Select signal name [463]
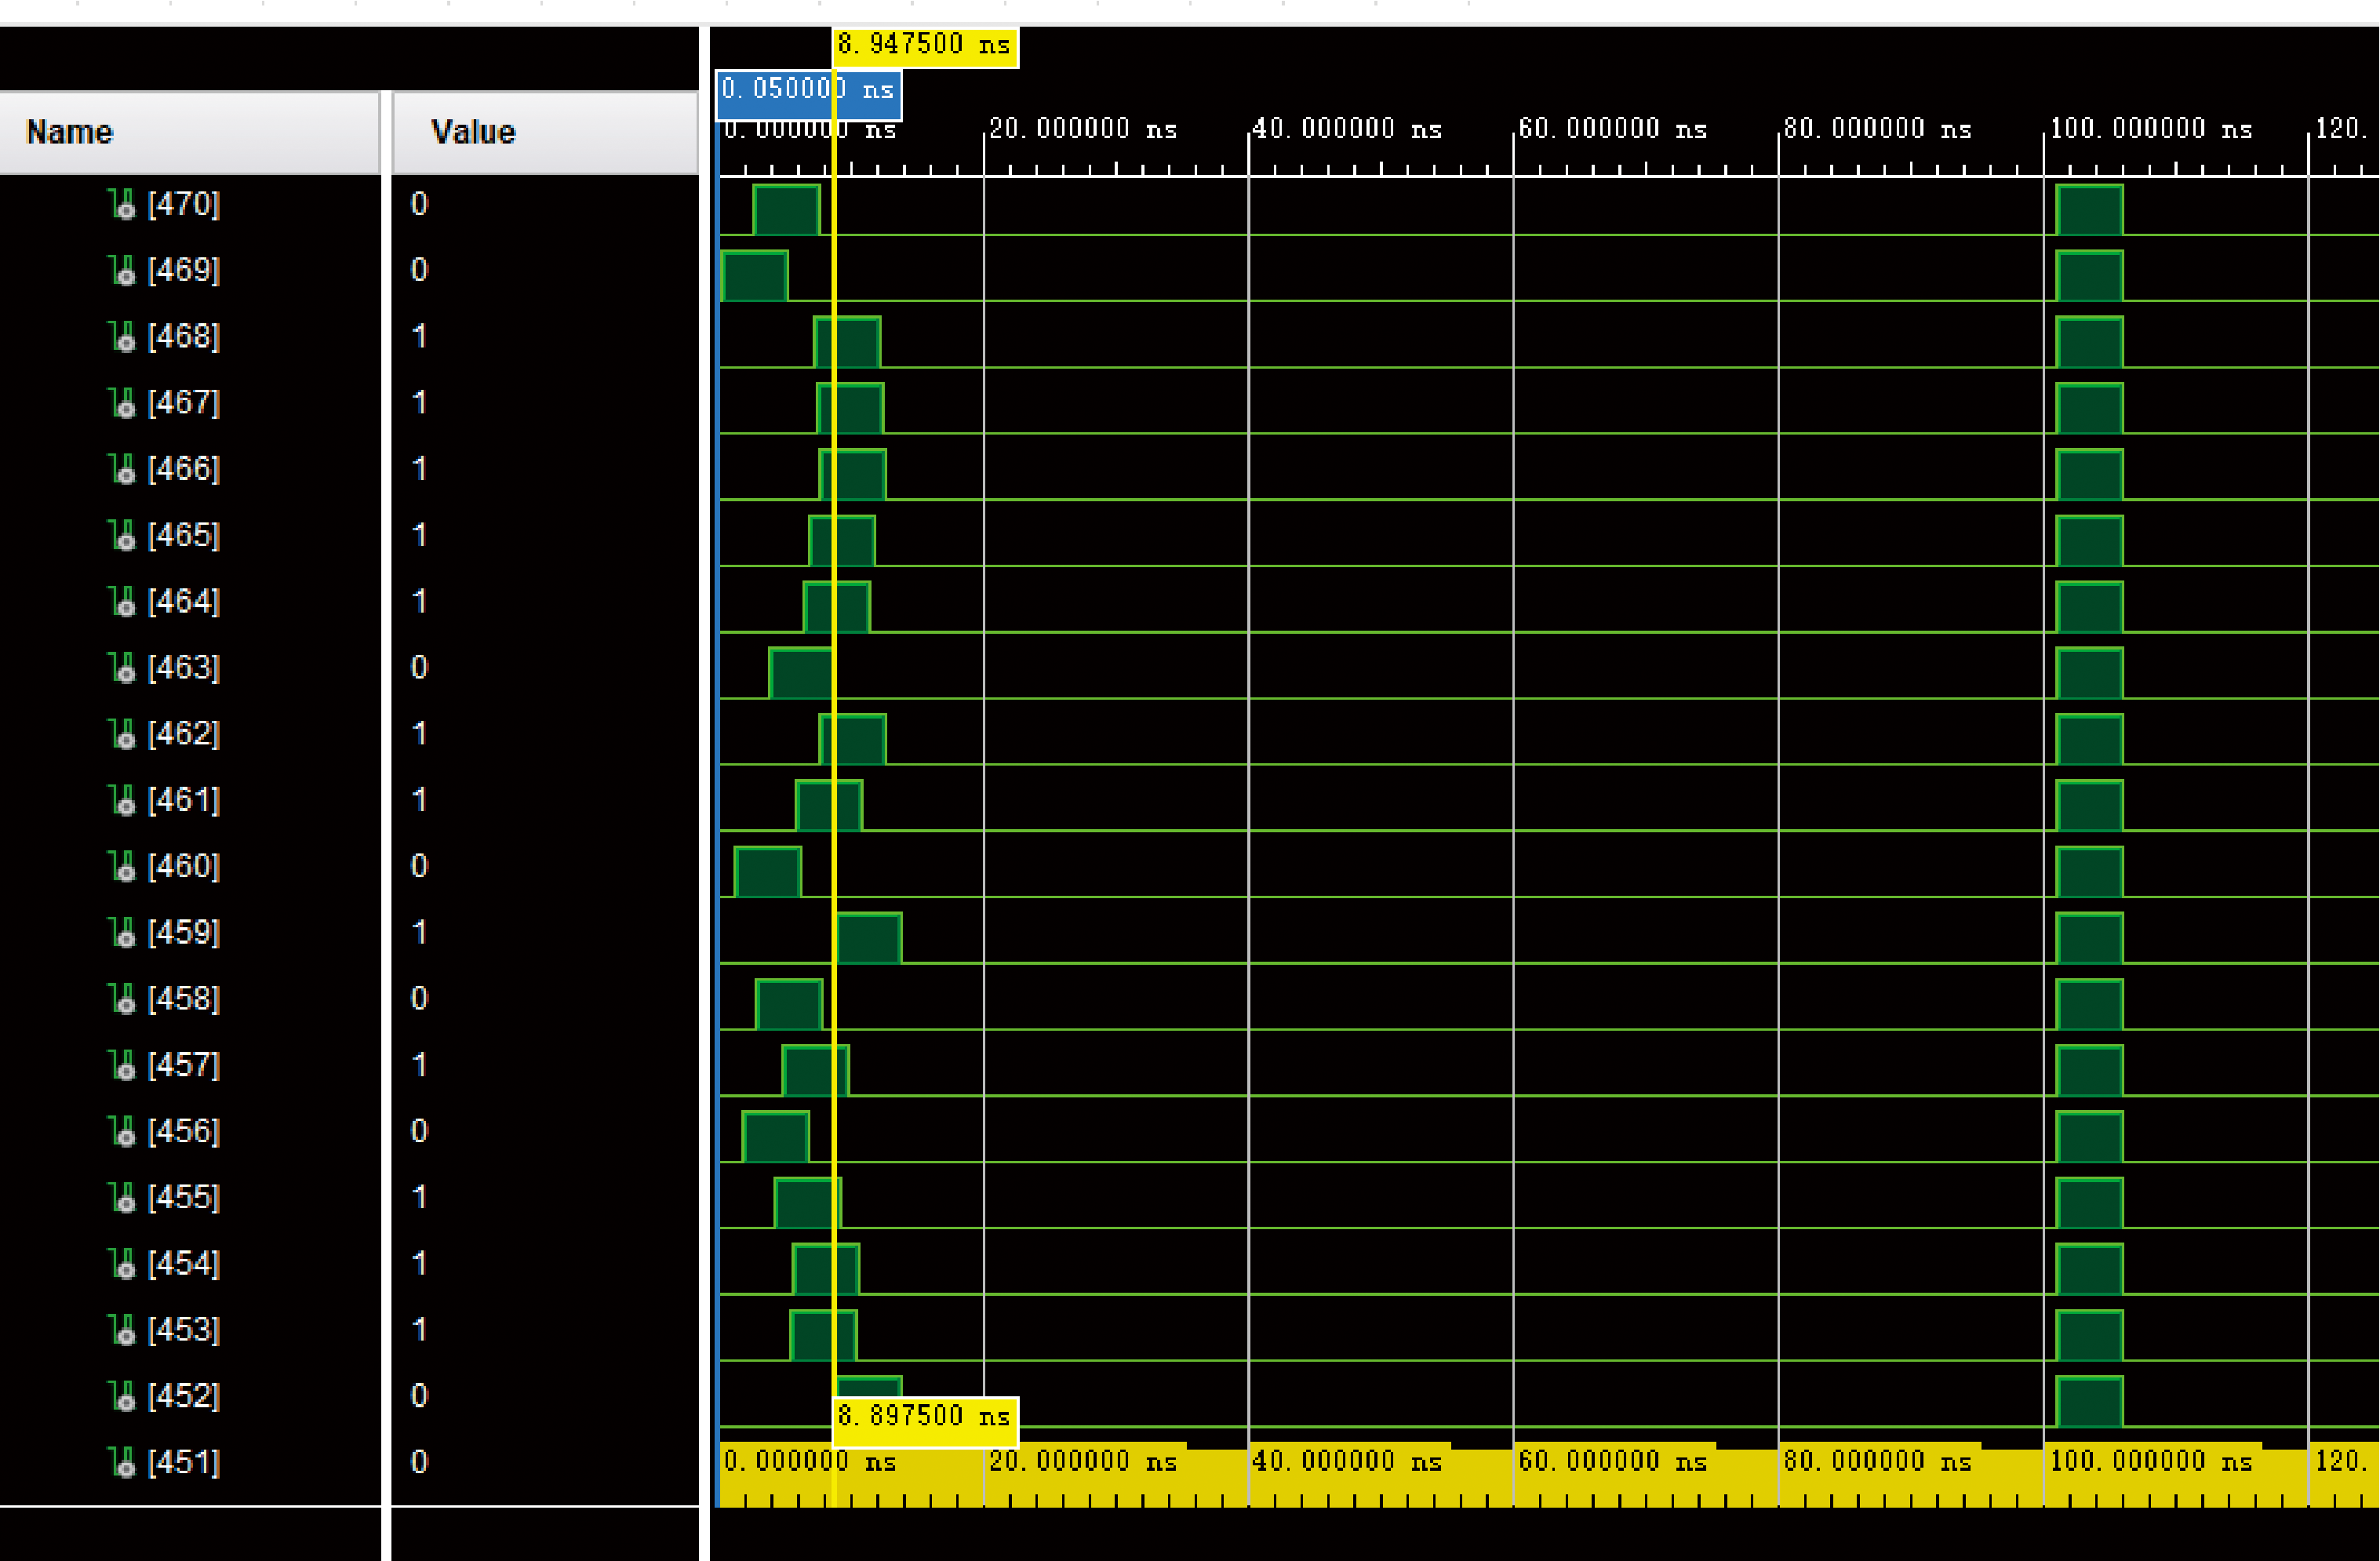Screen dimensions: 2380x1561 pos(184,667)
